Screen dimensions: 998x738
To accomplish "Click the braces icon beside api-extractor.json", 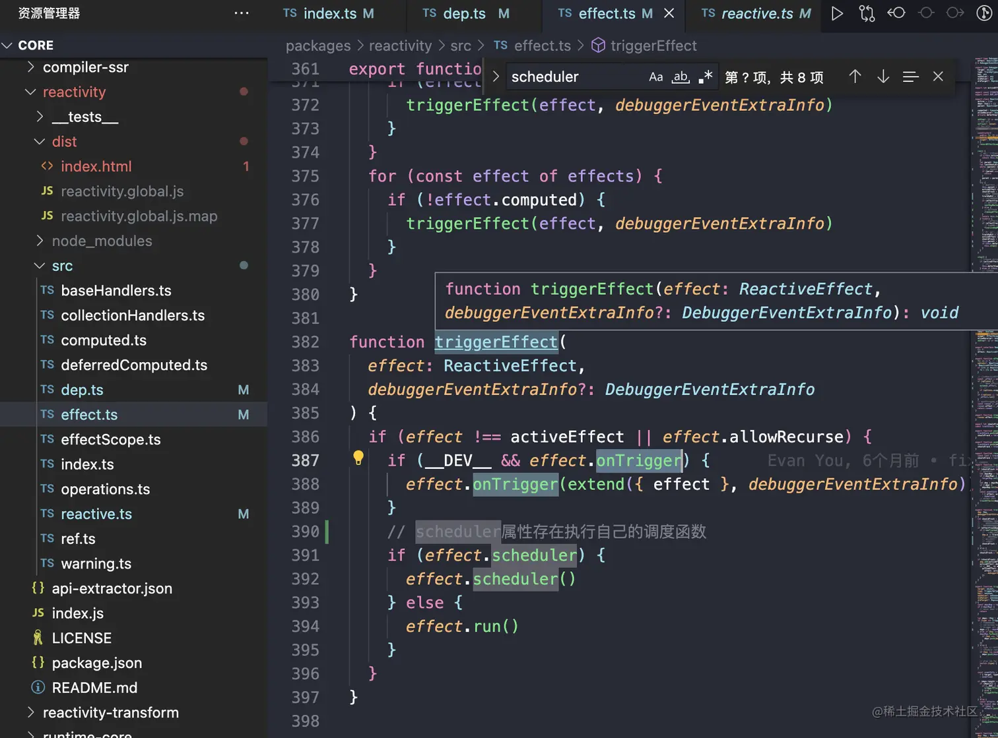I will [38, 588].
